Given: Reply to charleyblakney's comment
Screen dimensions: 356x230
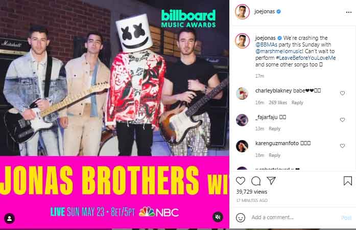Looking at the screenshot, I should 297,103.
